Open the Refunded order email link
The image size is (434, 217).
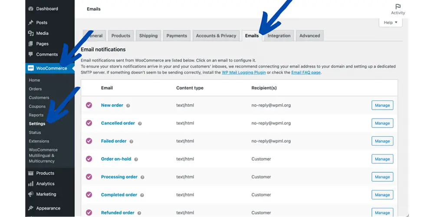pyautogui.click(x=118, y=213)
